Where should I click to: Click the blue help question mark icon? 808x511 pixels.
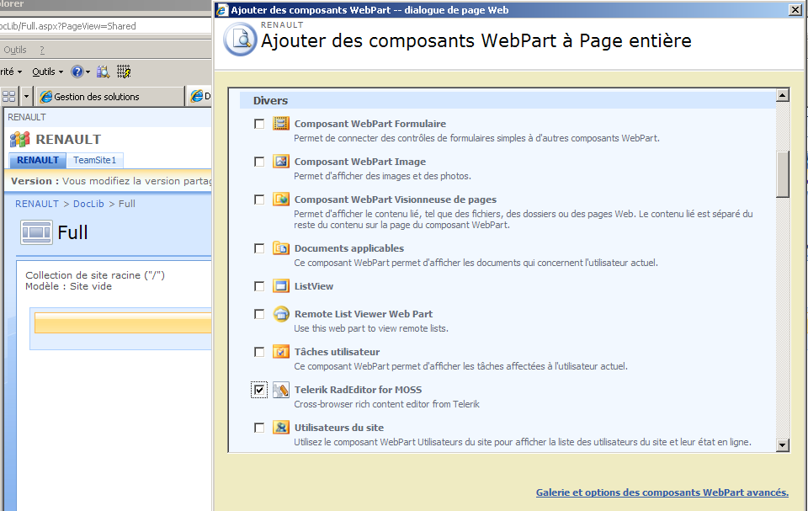coord(77,72)
